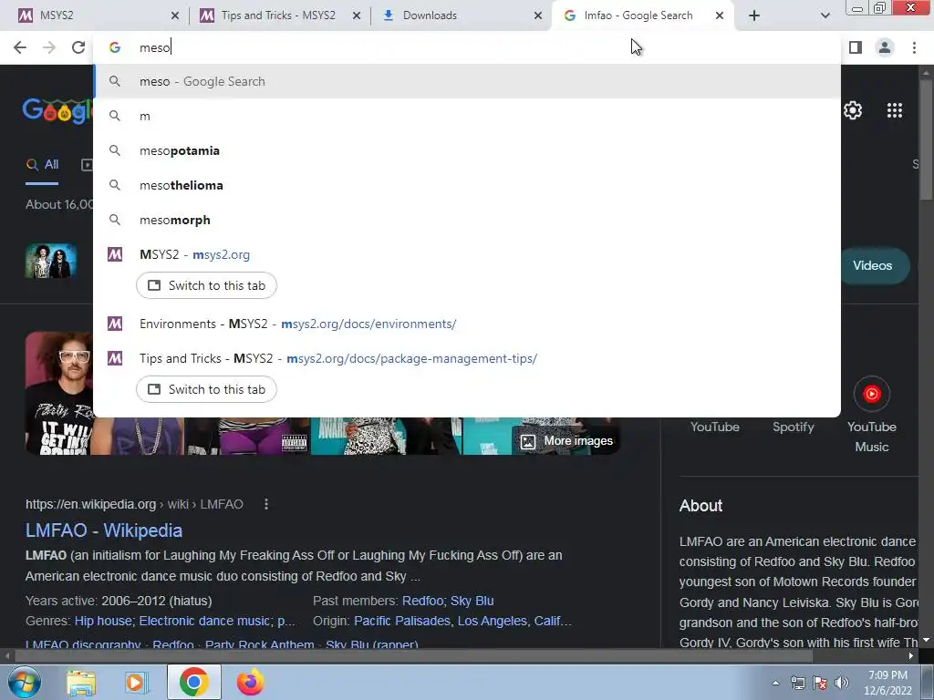This screenshot has height=700, width=934.
Task: Select the mesomorph suggestion
Action: pos(467,220)
